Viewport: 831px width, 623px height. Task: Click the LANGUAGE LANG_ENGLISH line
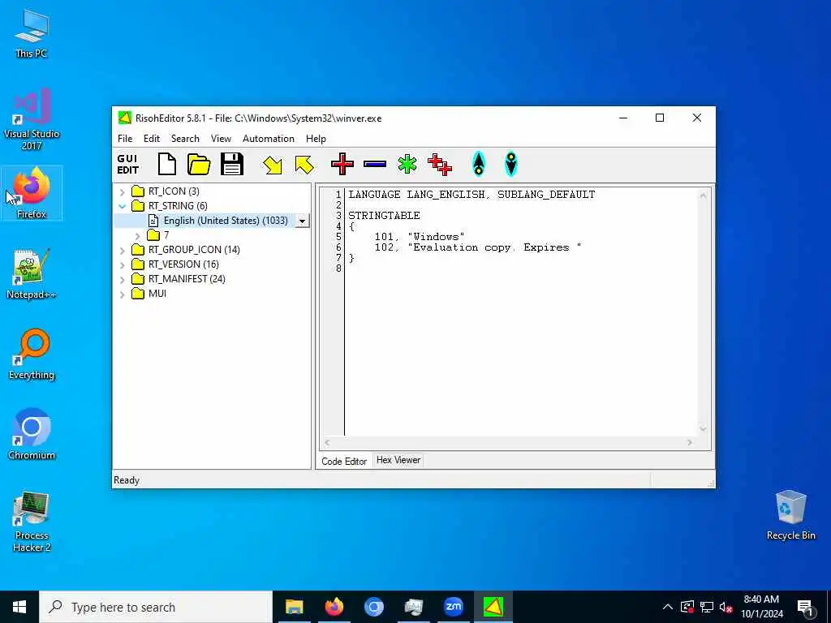click(471, 195)
